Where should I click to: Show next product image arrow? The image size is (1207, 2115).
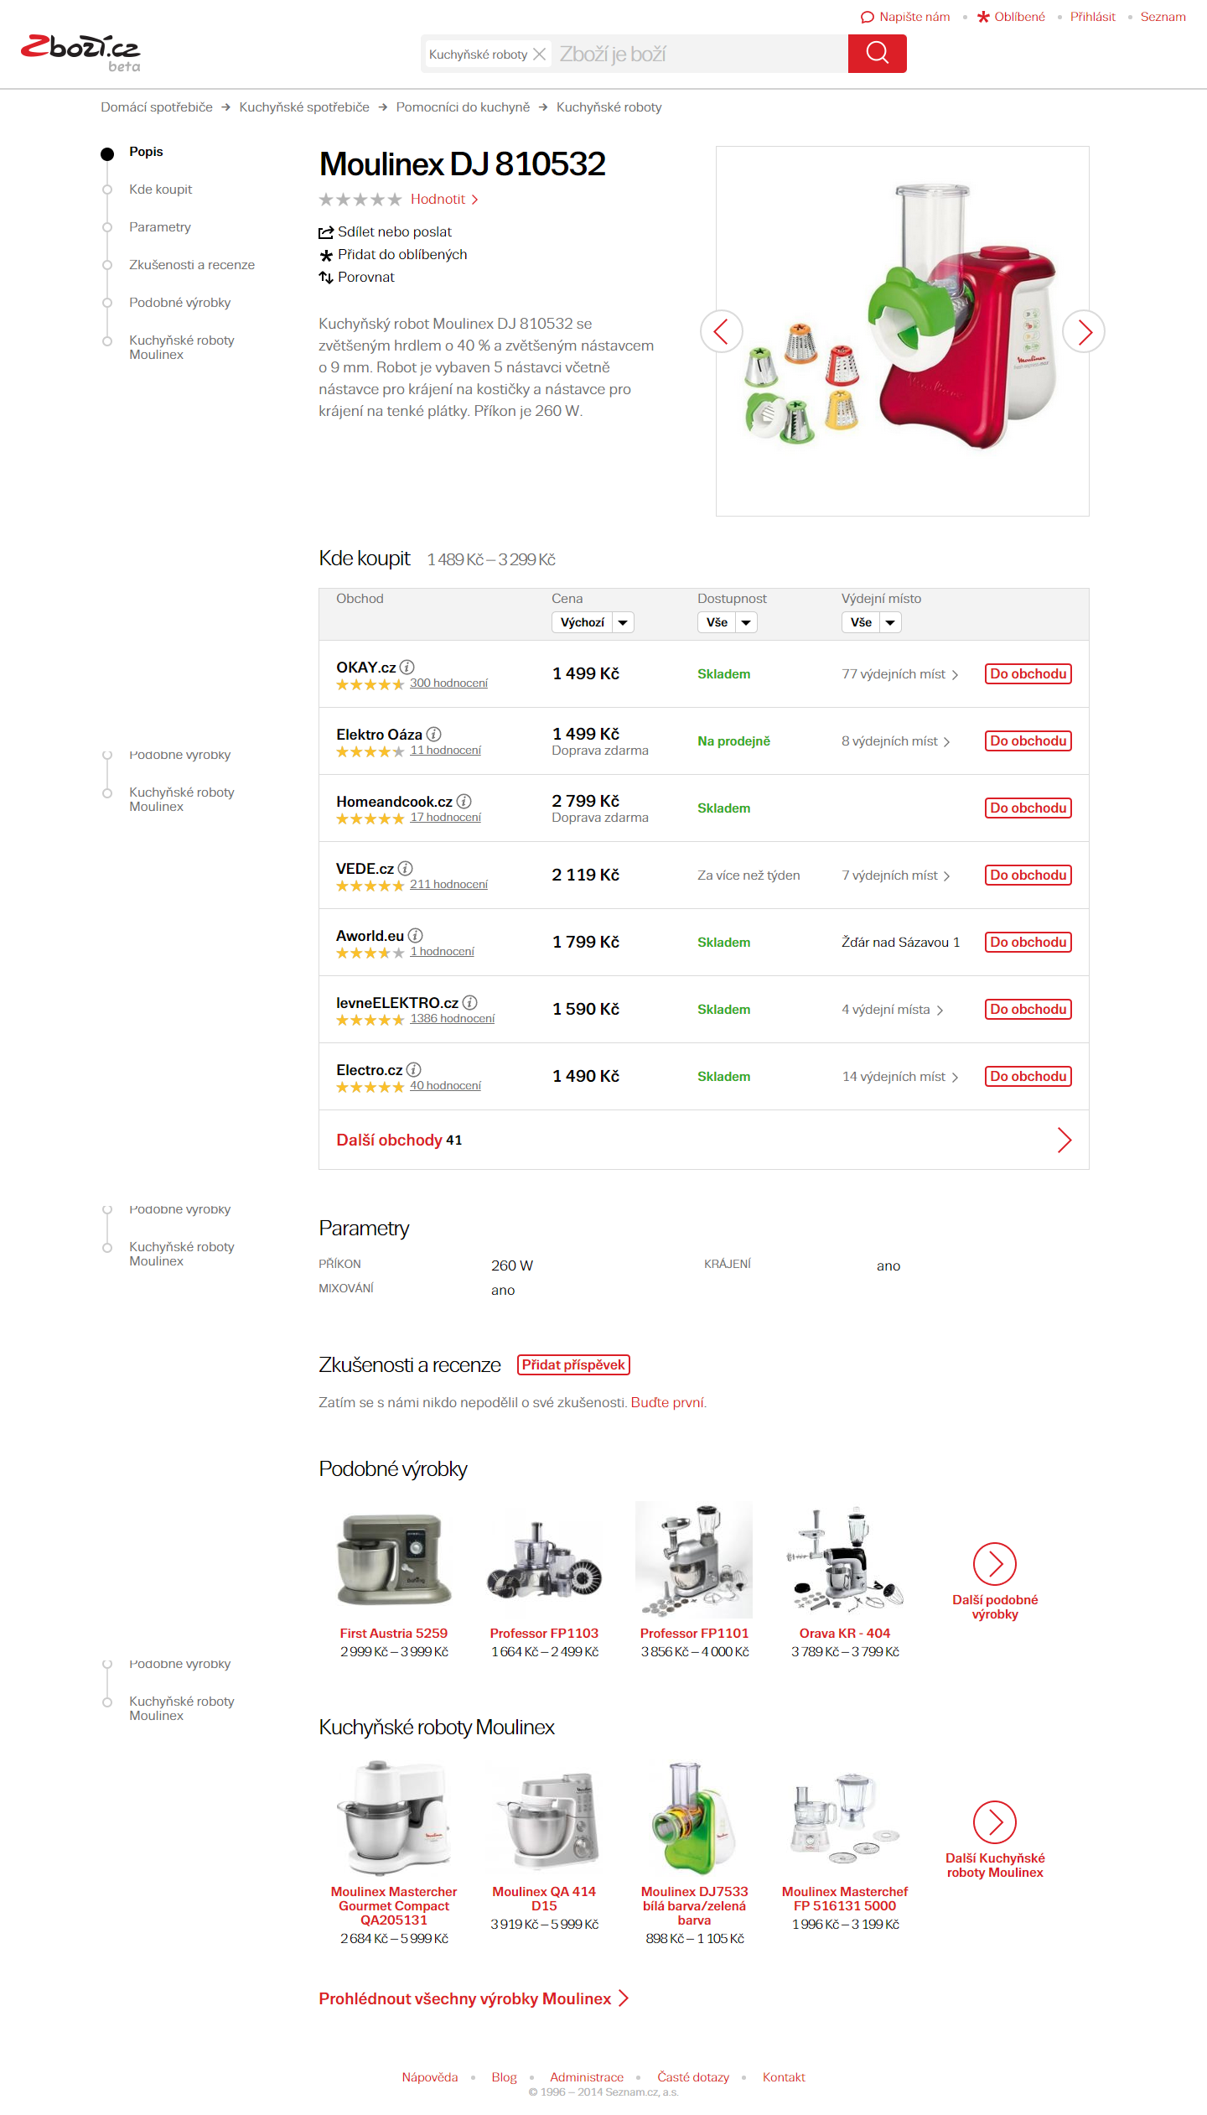pyautogui.click(x=1084, y=331)
